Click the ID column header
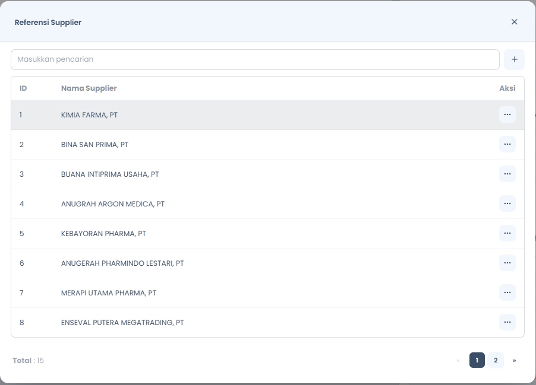 pyautogui.click(x=23, y=88)
